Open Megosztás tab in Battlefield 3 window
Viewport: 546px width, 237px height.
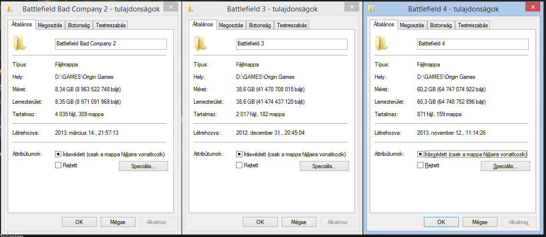click(x=231, y=25)
